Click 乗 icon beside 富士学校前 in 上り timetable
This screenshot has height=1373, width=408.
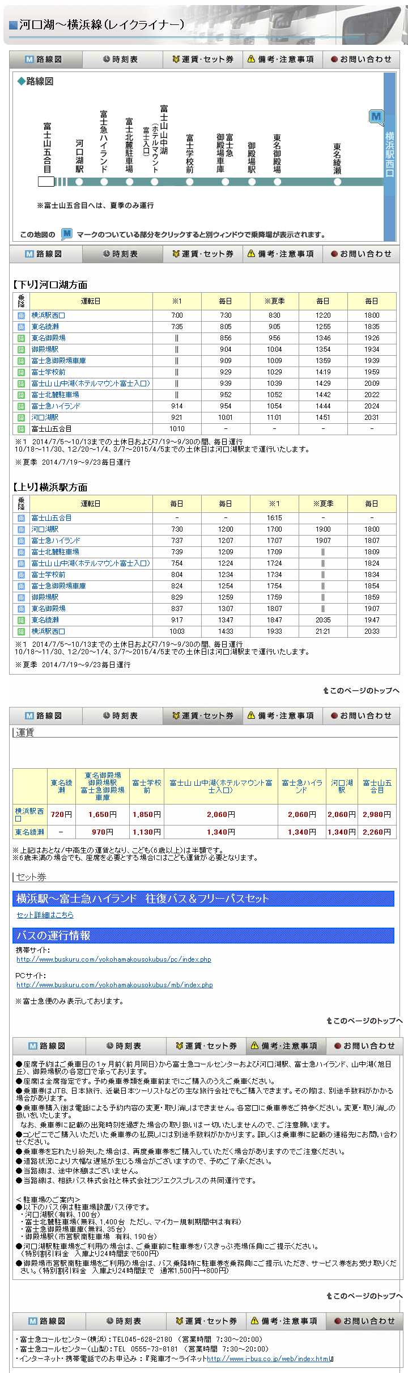pyautogui.click(x=22, y=575)
